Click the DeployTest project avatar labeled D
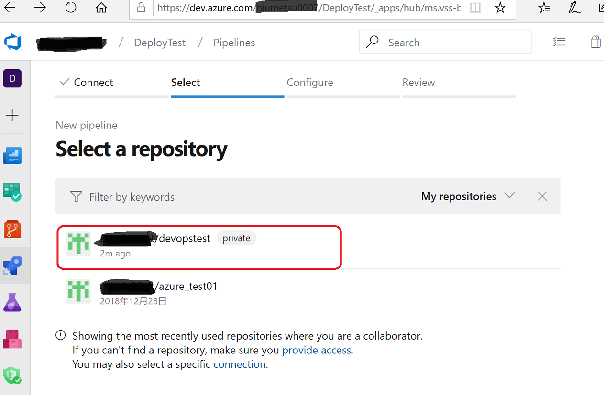This screenshot has width=604, height=395. click(11, 78)
